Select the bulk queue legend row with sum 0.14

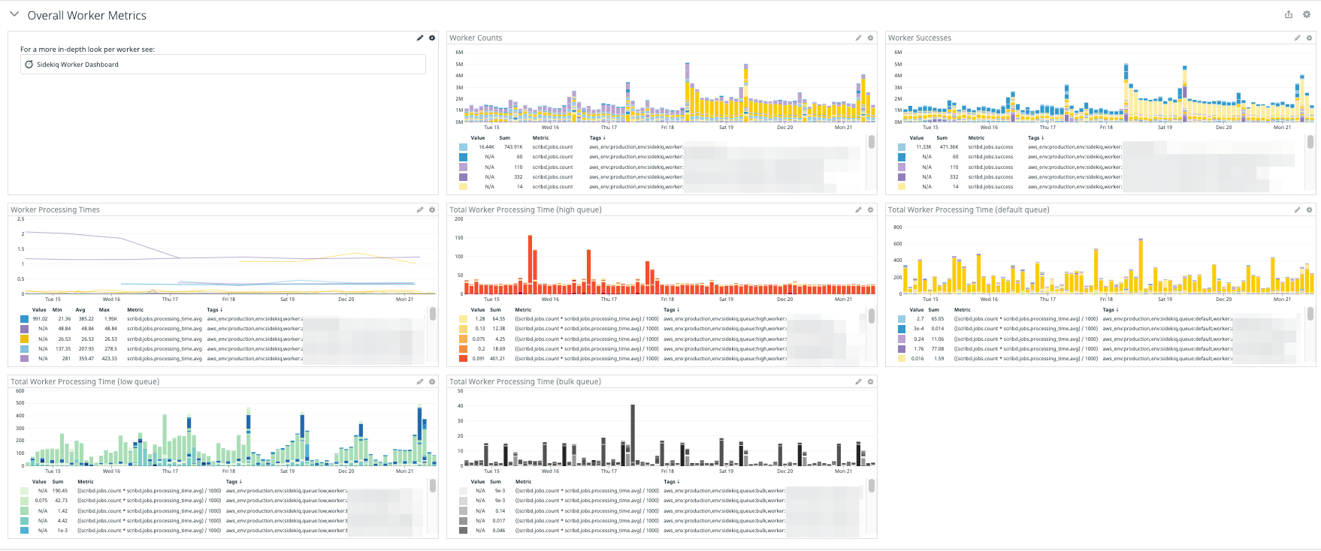pyautogui.click(x=661, y=510)
